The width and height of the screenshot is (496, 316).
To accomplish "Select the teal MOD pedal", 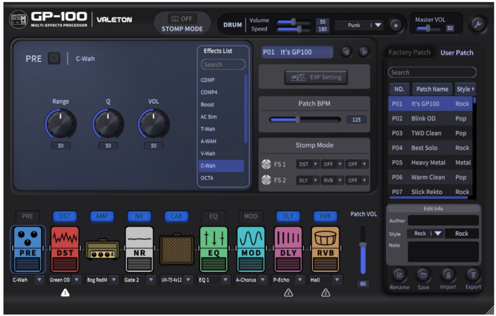I will 251,249.
